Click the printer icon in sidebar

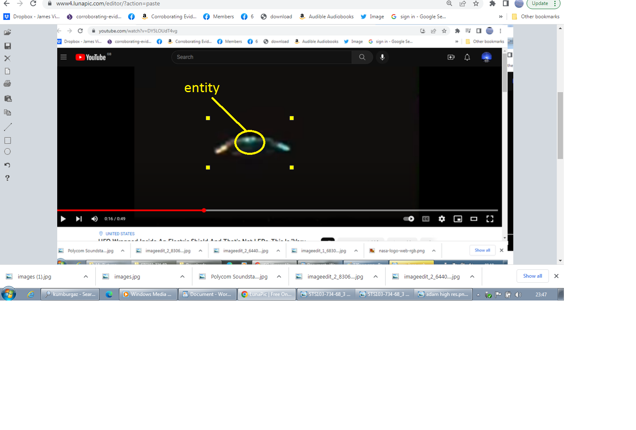[x=7, y=84]
